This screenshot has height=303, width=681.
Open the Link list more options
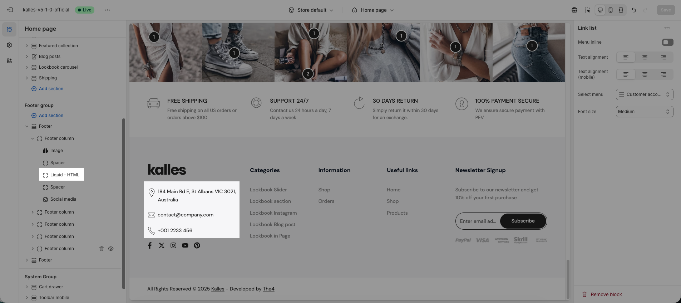tap(667, 28)
